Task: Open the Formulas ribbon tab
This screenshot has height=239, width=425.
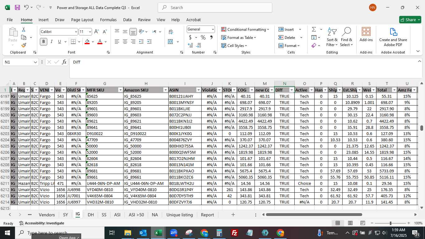Action: 108,20
